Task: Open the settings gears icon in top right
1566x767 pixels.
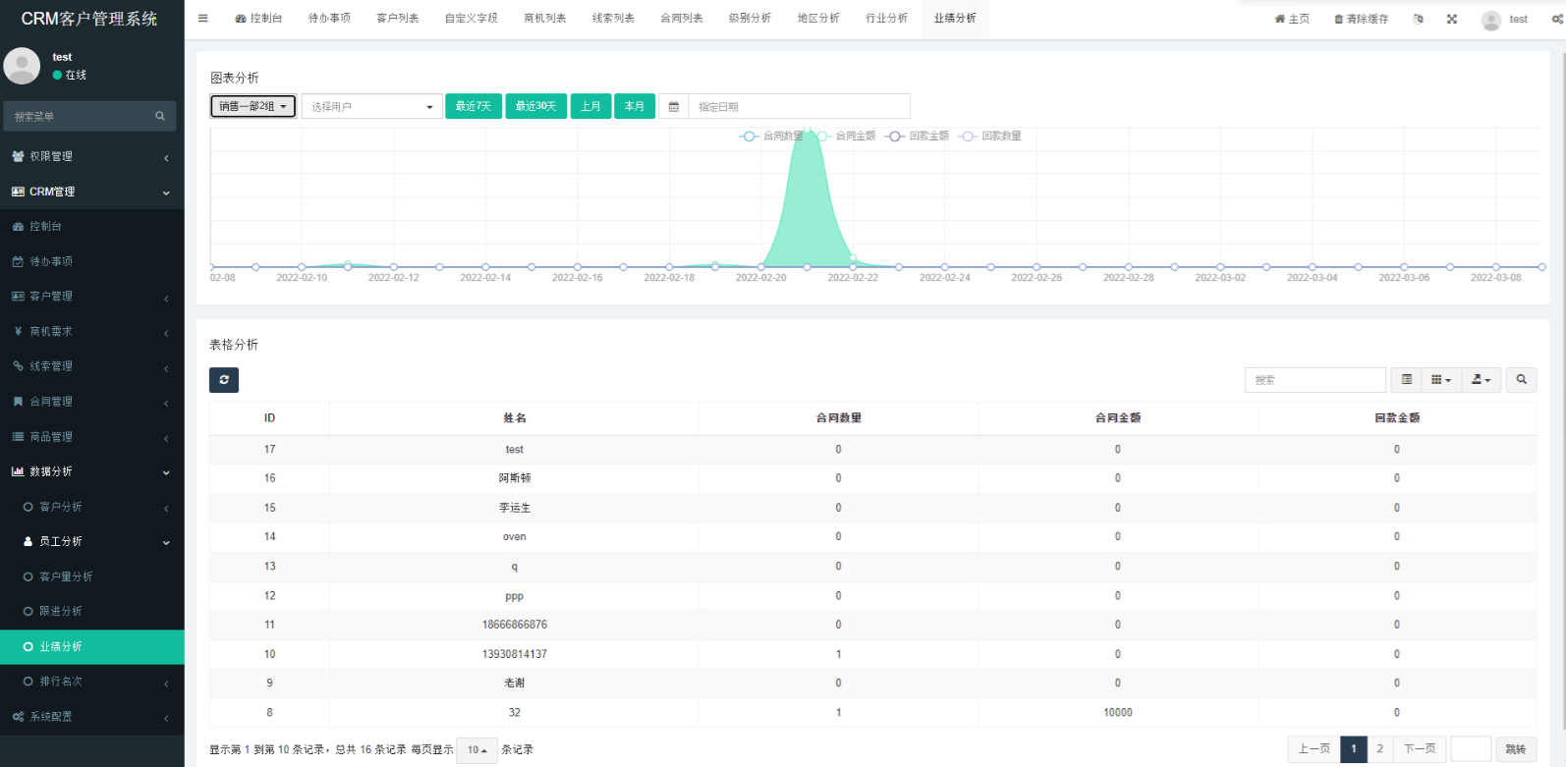Action: pos(1557,19)
